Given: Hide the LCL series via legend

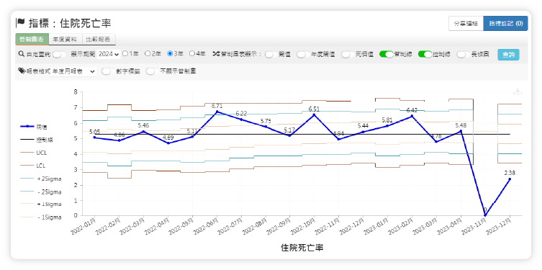Looking at the screenshot, I should [x=33, y=166].
